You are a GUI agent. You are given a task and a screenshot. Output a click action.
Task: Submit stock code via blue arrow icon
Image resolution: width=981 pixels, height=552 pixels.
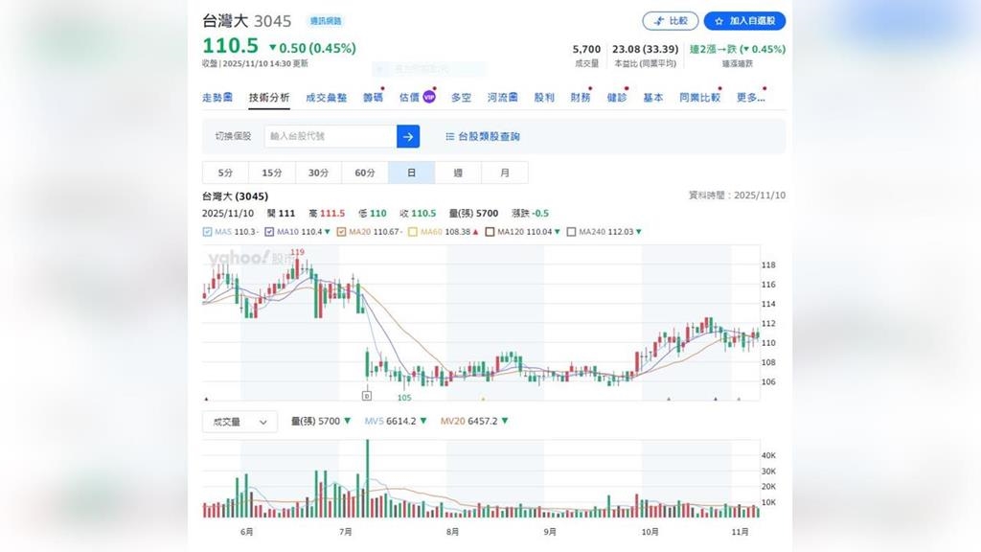[408, 136]
